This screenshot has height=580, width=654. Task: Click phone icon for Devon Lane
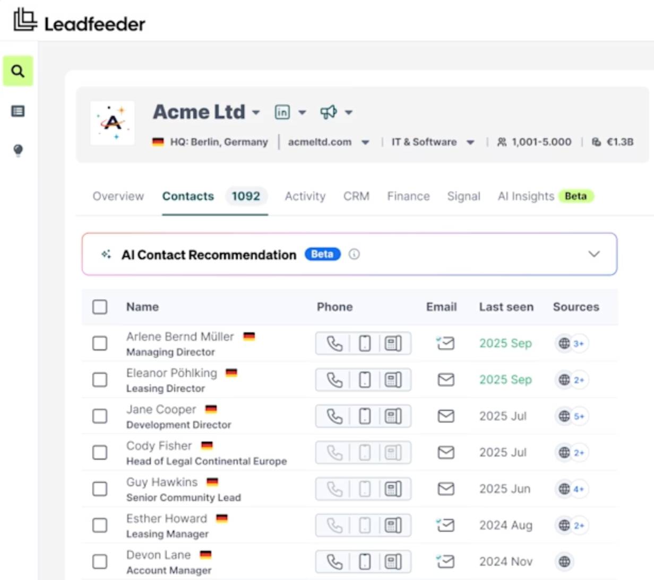pyautogui.click(x=334, y=562)
